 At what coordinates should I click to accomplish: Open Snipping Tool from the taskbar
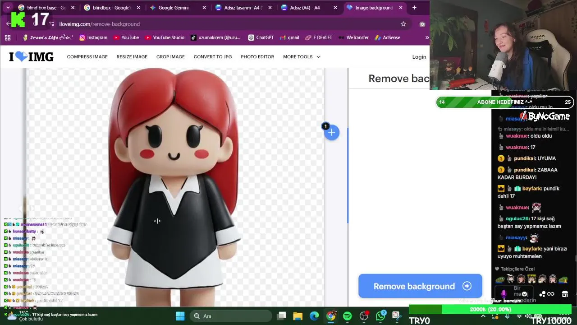click(x=396, y=316)
